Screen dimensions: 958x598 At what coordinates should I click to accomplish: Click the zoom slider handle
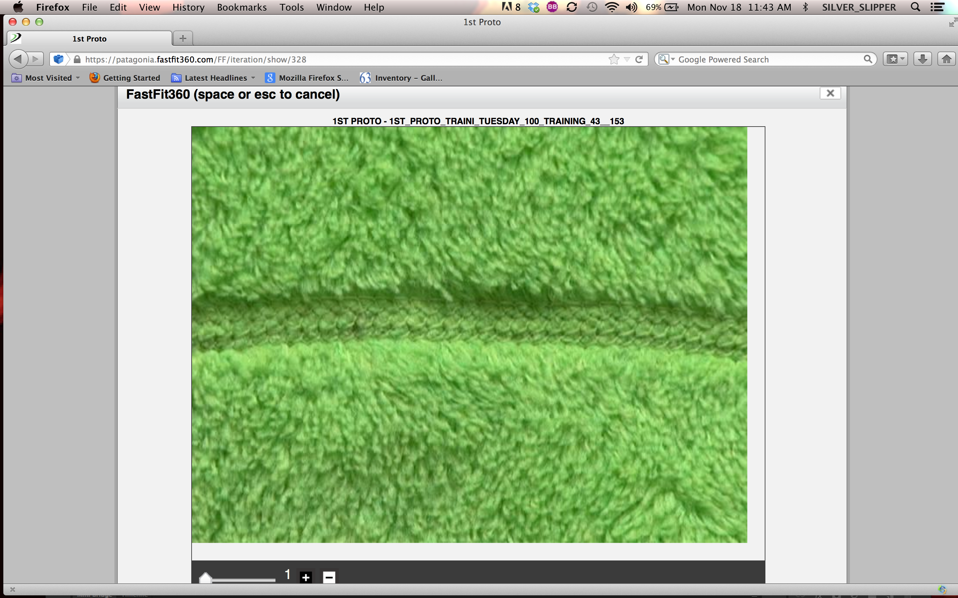point(206,578)
